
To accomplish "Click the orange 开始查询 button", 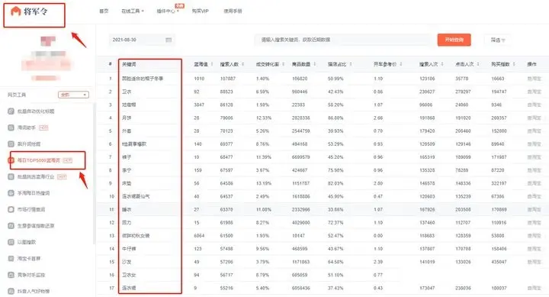I will click(x=454, y=40).
